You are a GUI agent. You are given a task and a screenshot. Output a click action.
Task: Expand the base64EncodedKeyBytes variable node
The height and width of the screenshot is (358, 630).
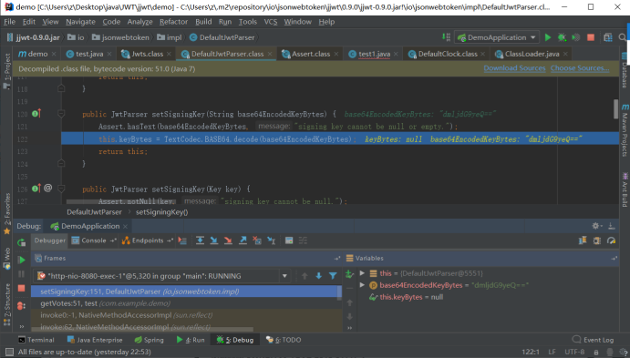point(362,285)
